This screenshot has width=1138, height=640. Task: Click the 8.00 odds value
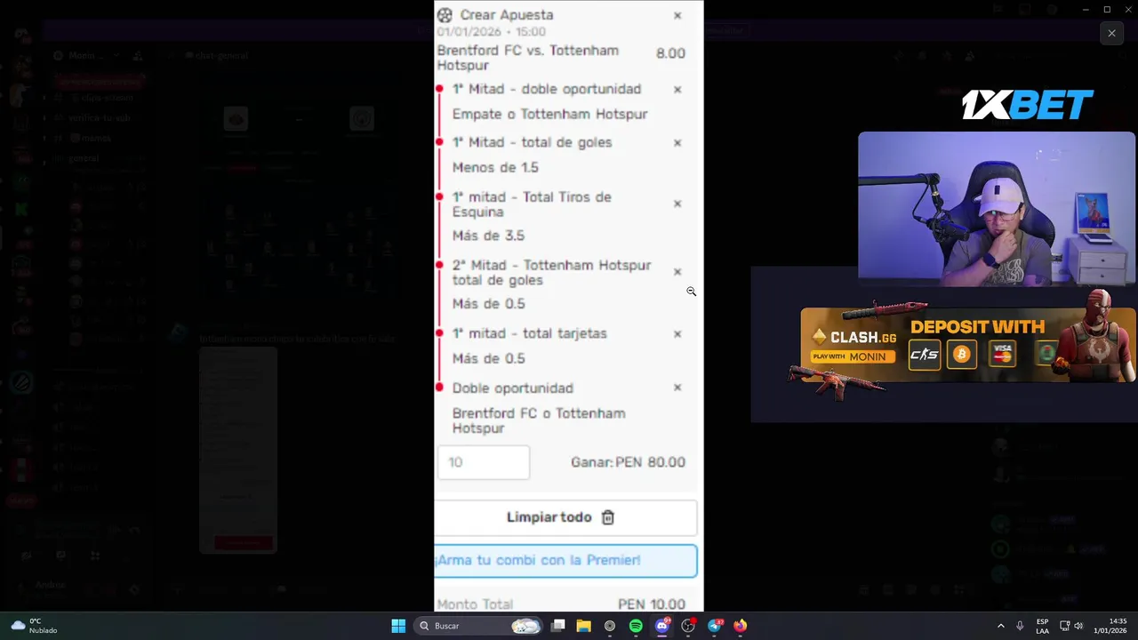pos(670,53)
